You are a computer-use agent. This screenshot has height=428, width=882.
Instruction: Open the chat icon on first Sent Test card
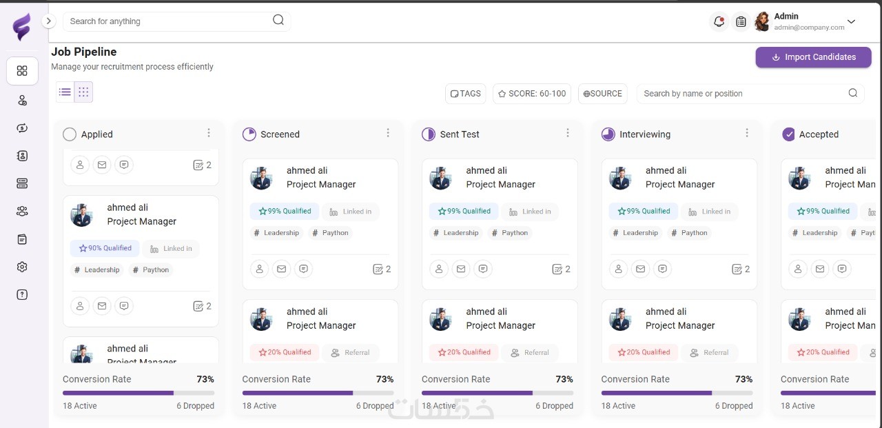[483, 269]
